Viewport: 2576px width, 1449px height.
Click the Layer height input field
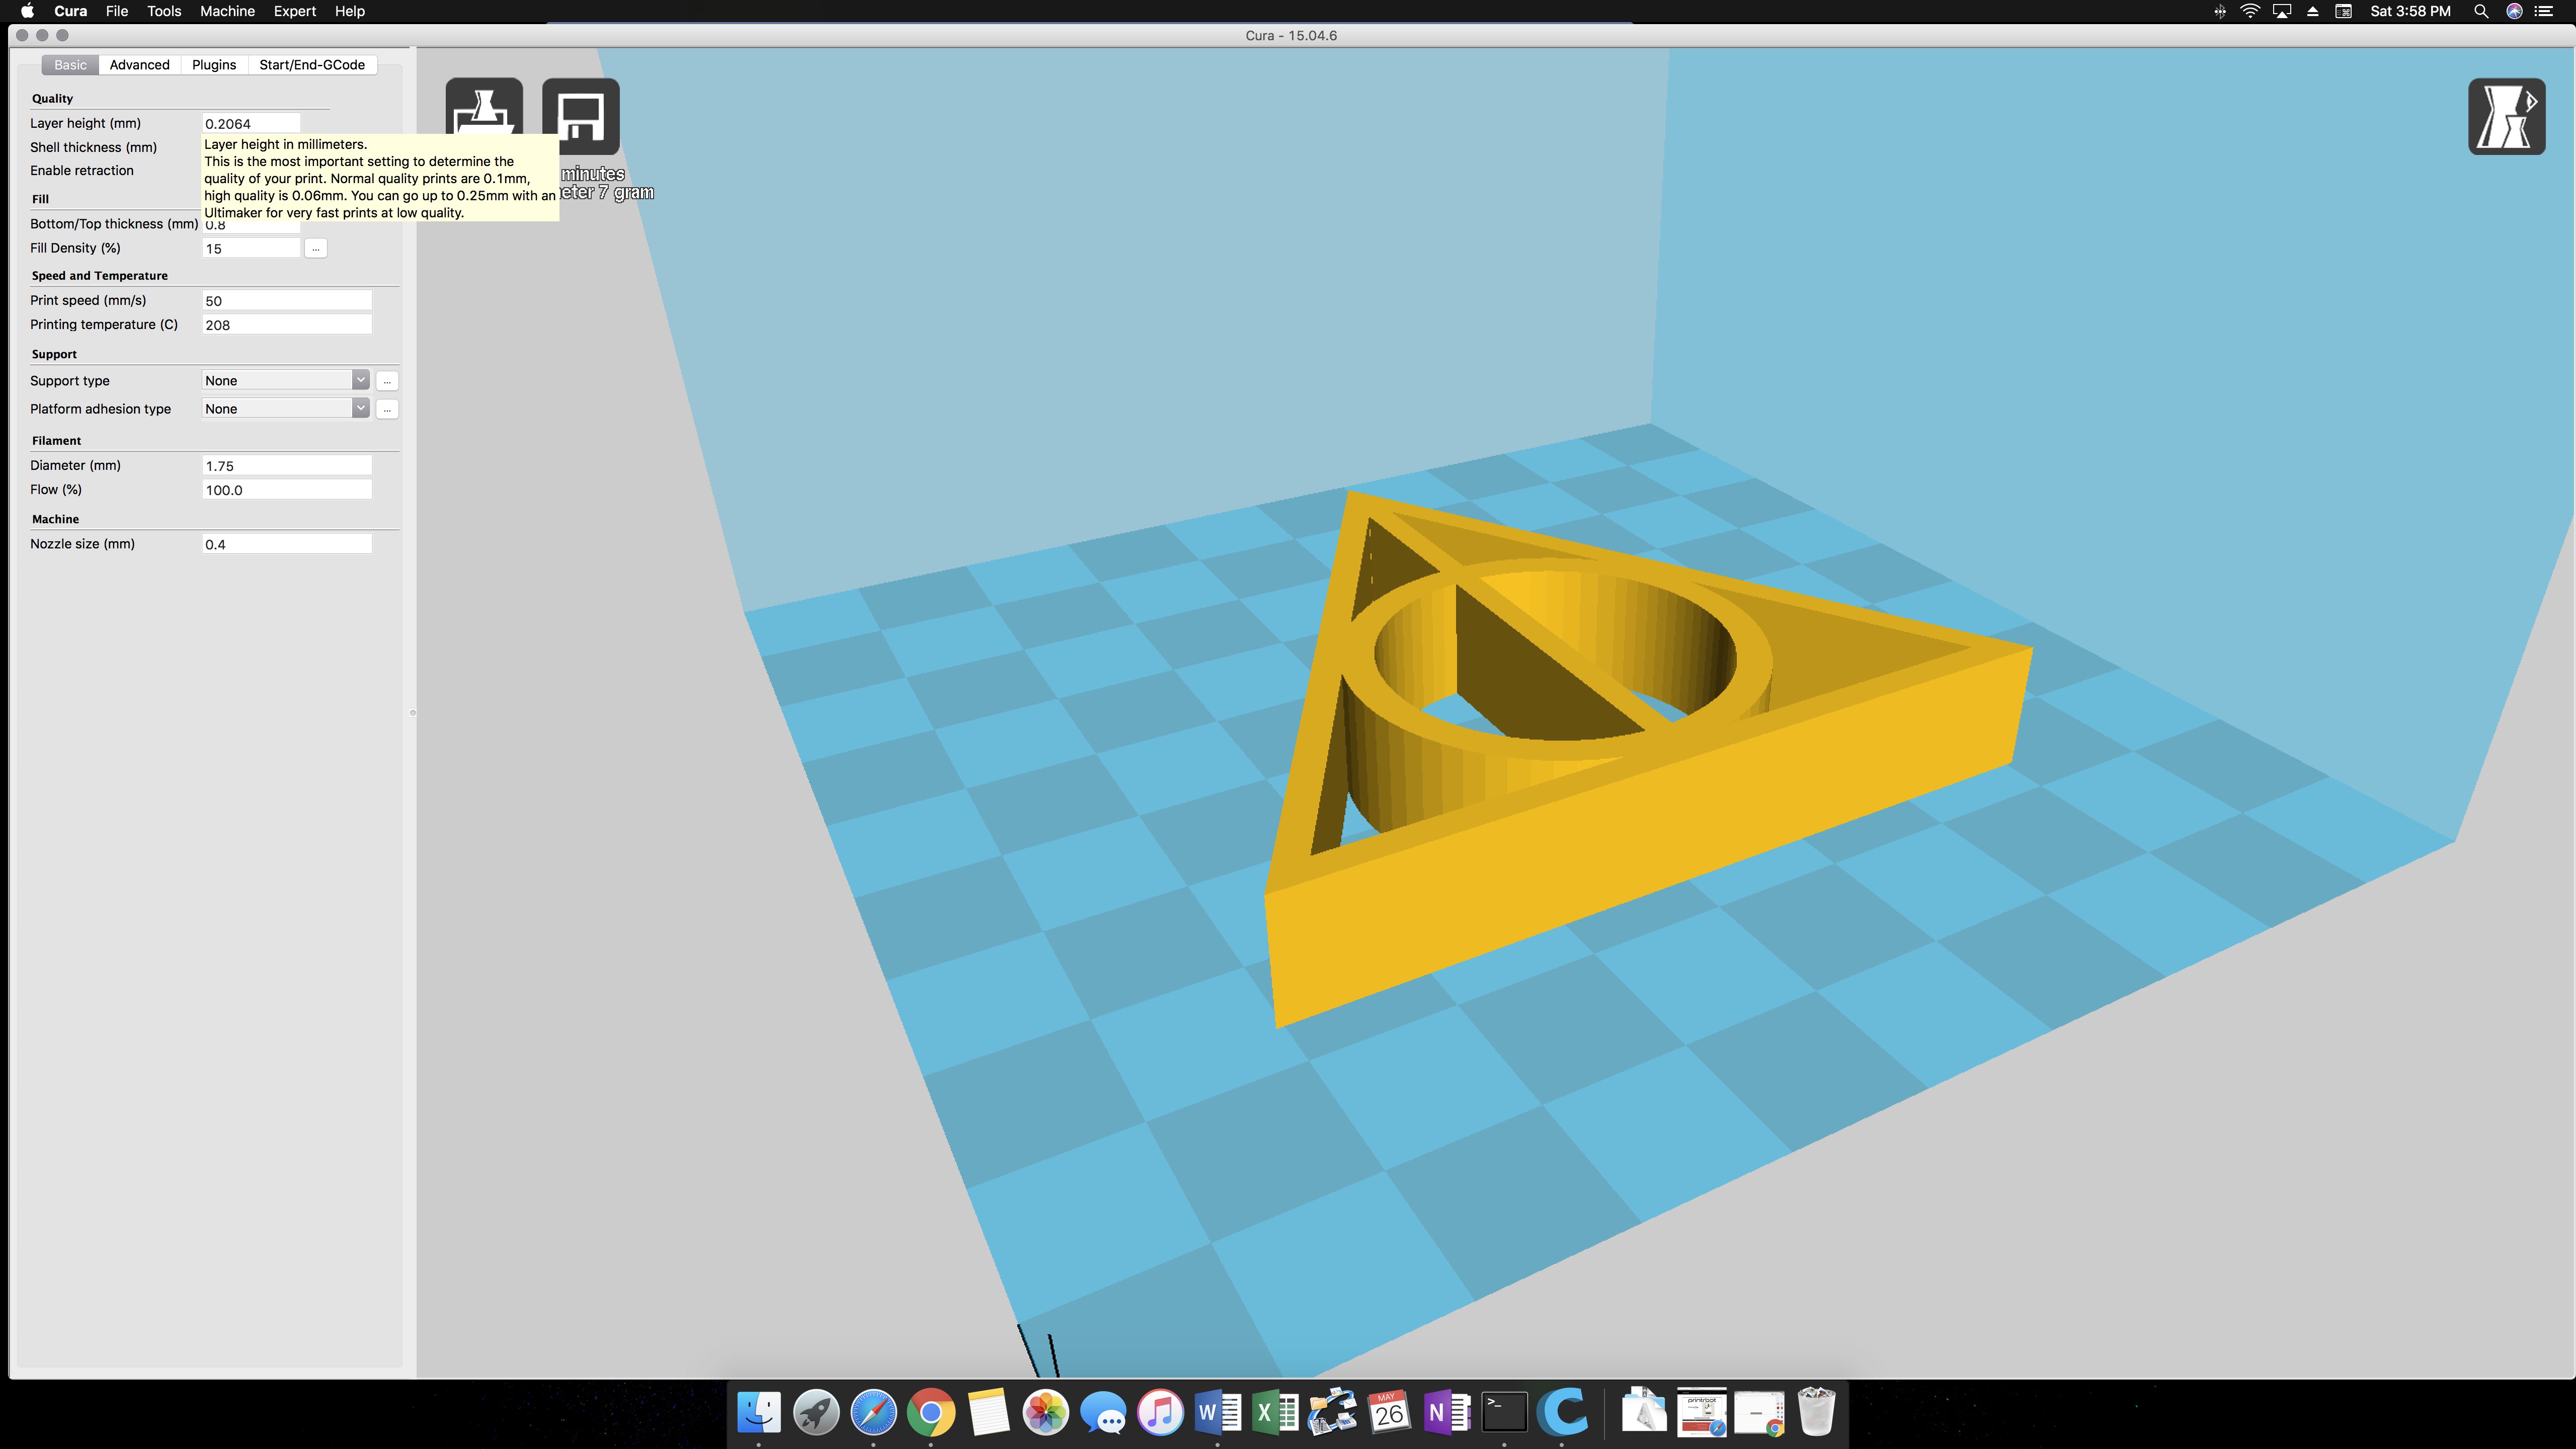pos(251,124)
